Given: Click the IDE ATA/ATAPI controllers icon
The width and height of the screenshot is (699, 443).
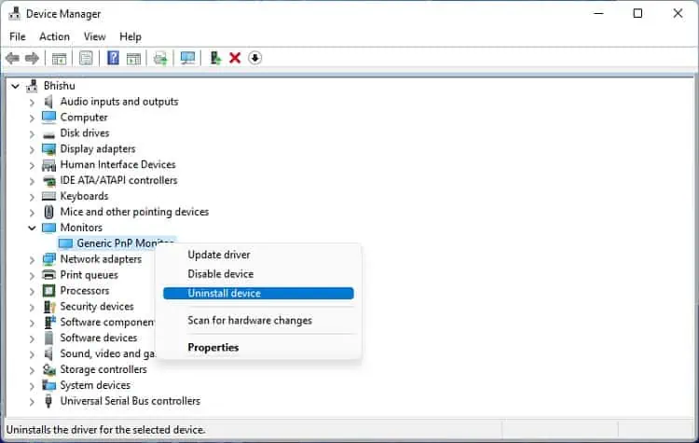Looking at the screenshot, I should tap(48, 181).
